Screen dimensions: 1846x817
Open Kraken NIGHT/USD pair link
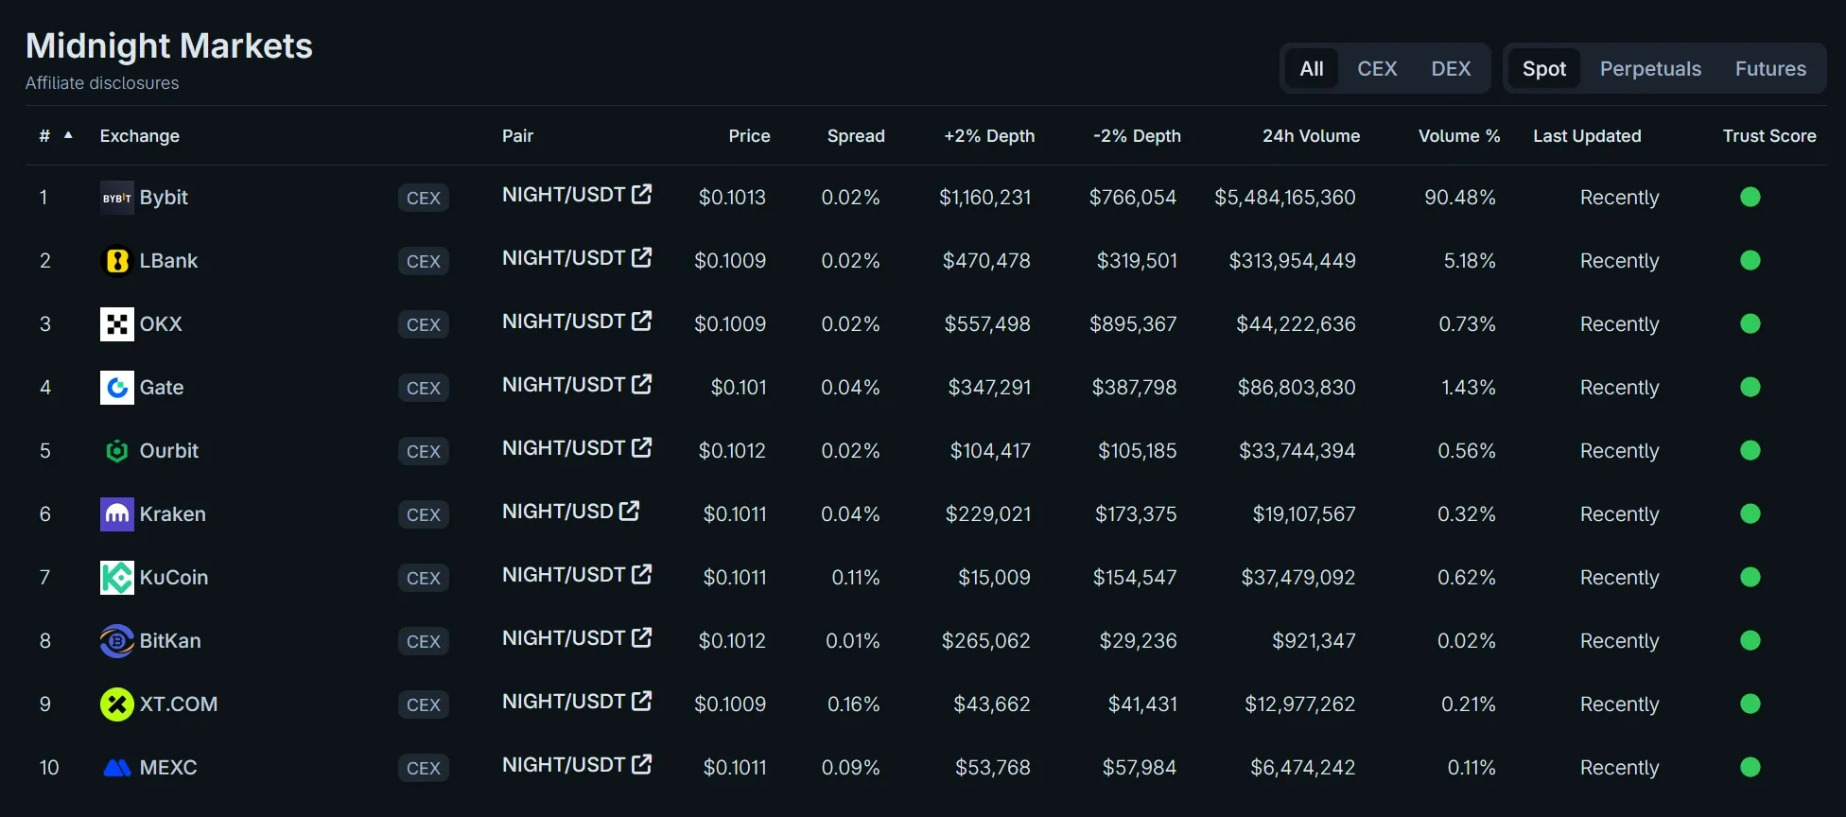(558, 512)
